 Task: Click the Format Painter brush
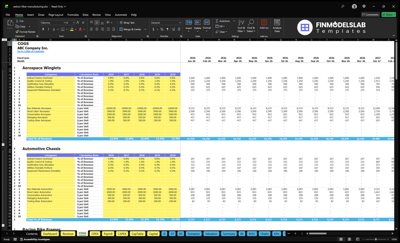(17, 32)
